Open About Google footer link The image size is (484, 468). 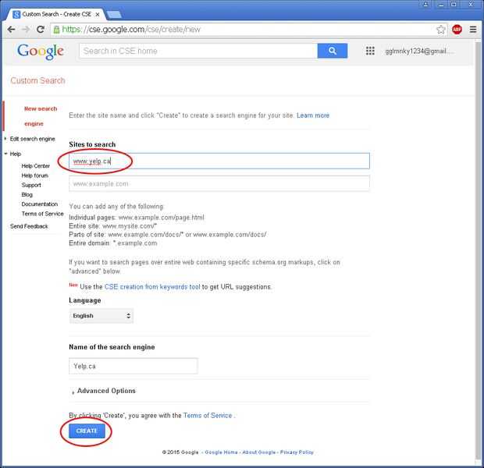point(258,452)
